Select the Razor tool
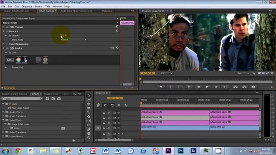The height and width of the screenshot is (155, 276). tap(89, 117)
